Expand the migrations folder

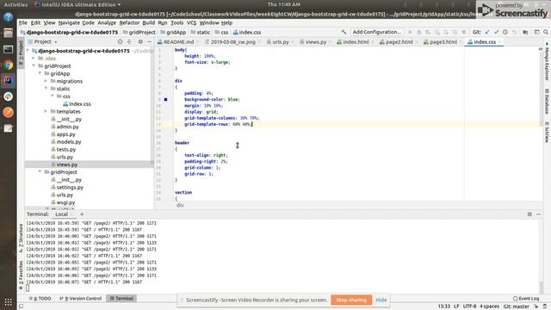point(46,81)
